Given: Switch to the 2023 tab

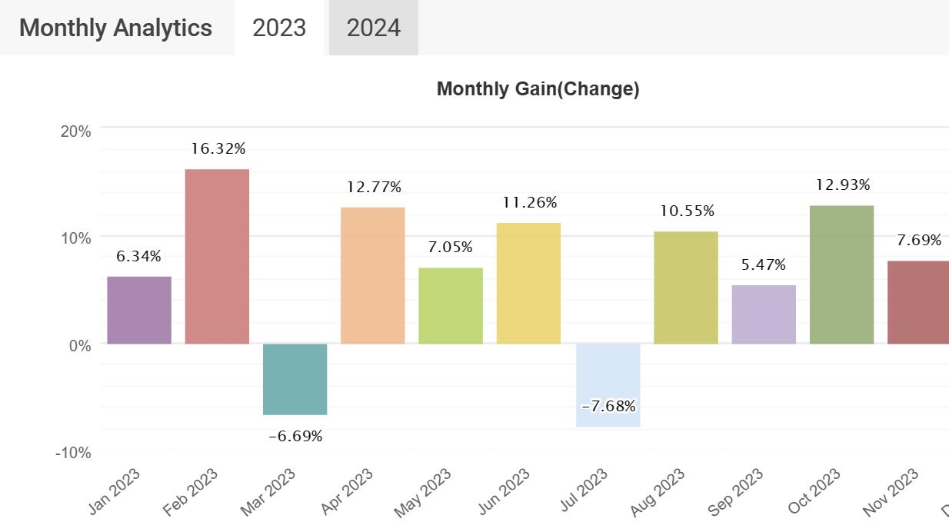Looking at the screenshot, I should [279, 28].
